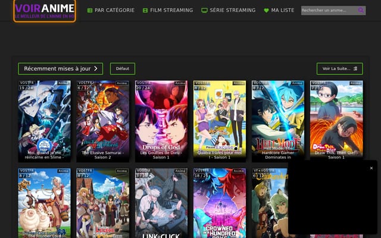This screenshot has width=381, height=238.
Task: Click Anime badge on Elusive Samurai card
Action: point(122,83)
